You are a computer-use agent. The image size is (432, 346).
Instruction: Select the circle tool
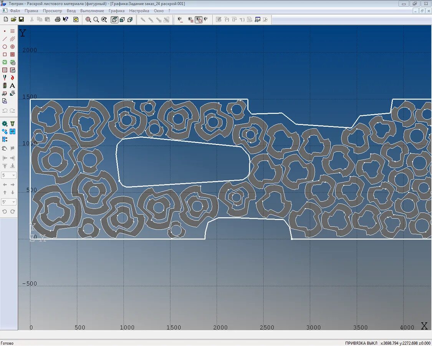5,47
